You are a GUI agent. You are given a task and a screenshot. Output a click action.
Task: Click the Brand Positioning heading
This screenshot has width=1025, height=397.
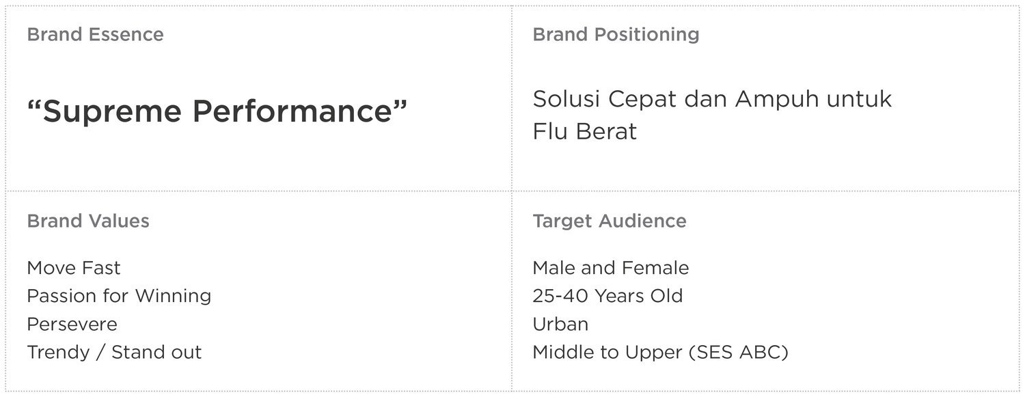pyautogui.click(x=616, y=34)
